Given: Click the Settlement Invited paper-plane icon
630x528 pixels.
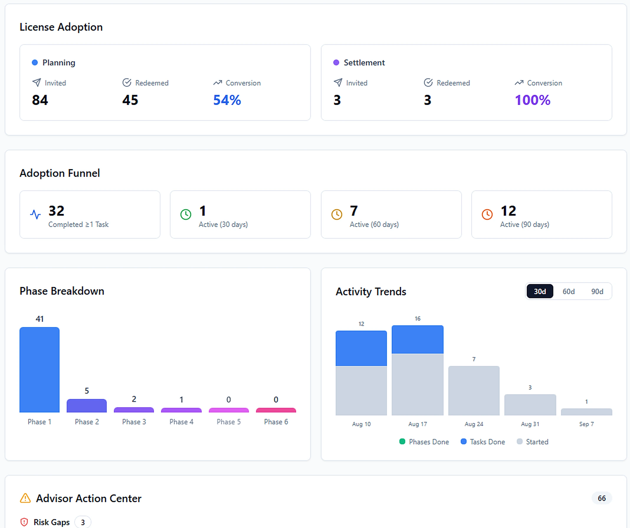Looking at the screenshot, I should (338, 82).
